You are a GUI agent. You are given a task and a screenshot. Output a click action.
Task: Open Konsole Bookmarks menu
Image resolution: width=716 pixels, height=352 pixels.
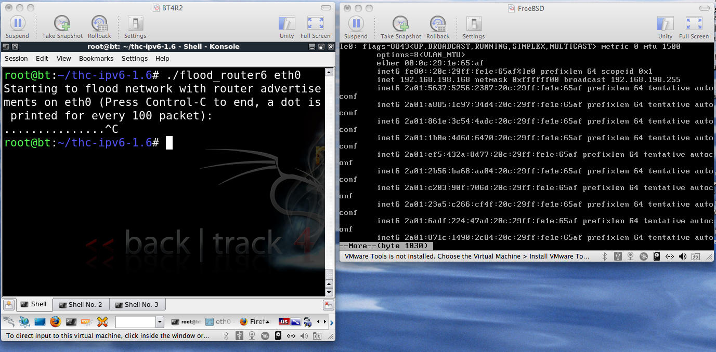pyautogui.click(x=96, y=59)
